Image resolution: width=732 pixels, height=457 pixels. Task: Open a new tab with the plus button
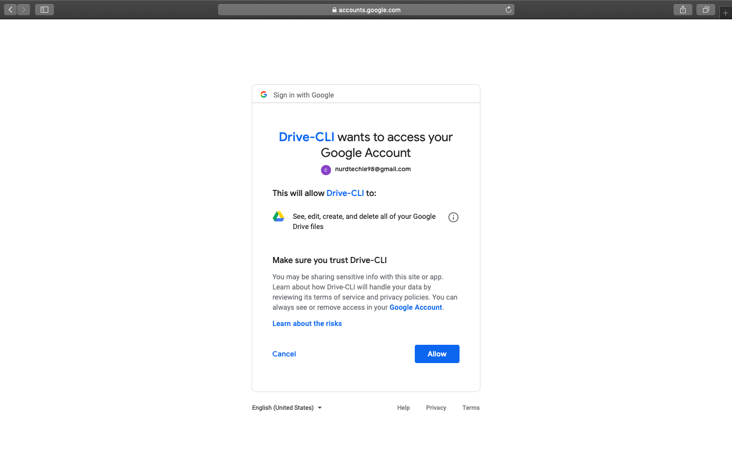725,13
